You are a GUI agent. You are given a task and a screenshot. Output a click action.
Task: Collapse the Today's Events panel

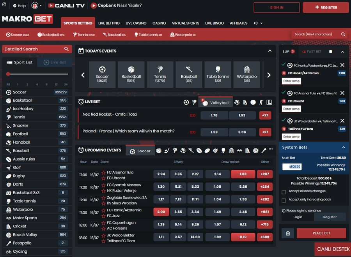270,51
